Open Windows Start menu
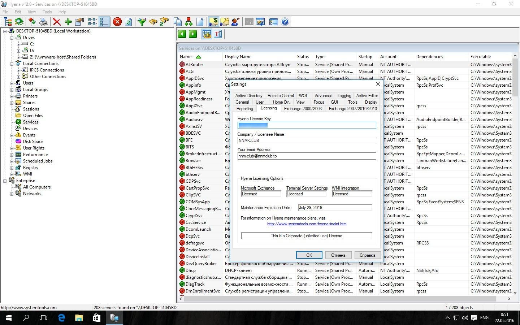 tap(9, 318)
